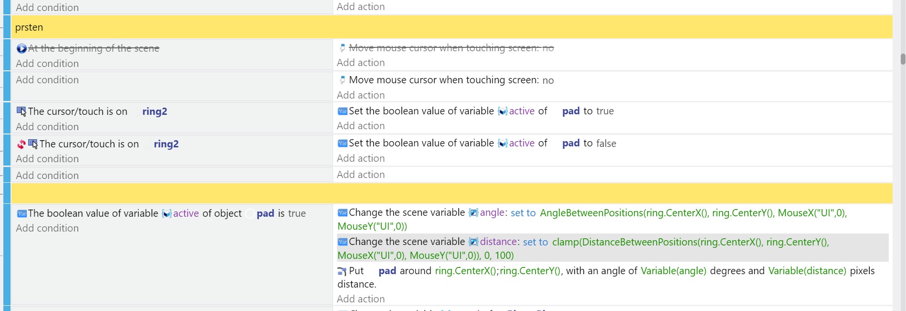
Task: Add a condition below inverted ring2 condition
Action: pyautogui.click(x=47, y=159)
